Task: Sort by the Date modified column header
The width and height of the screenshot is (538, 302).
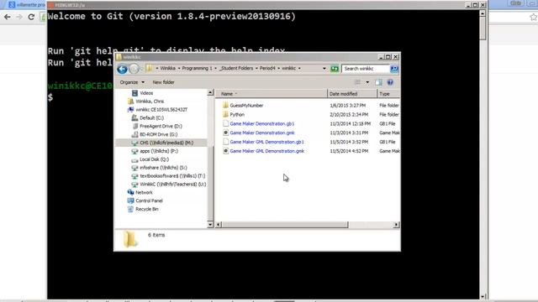Action: click(352, 94)
